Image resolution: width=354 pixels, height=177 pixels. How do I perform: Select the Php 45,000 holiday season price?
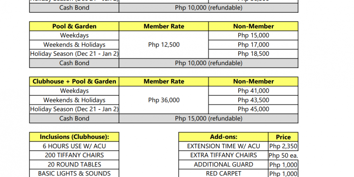[x=253, y=109]
